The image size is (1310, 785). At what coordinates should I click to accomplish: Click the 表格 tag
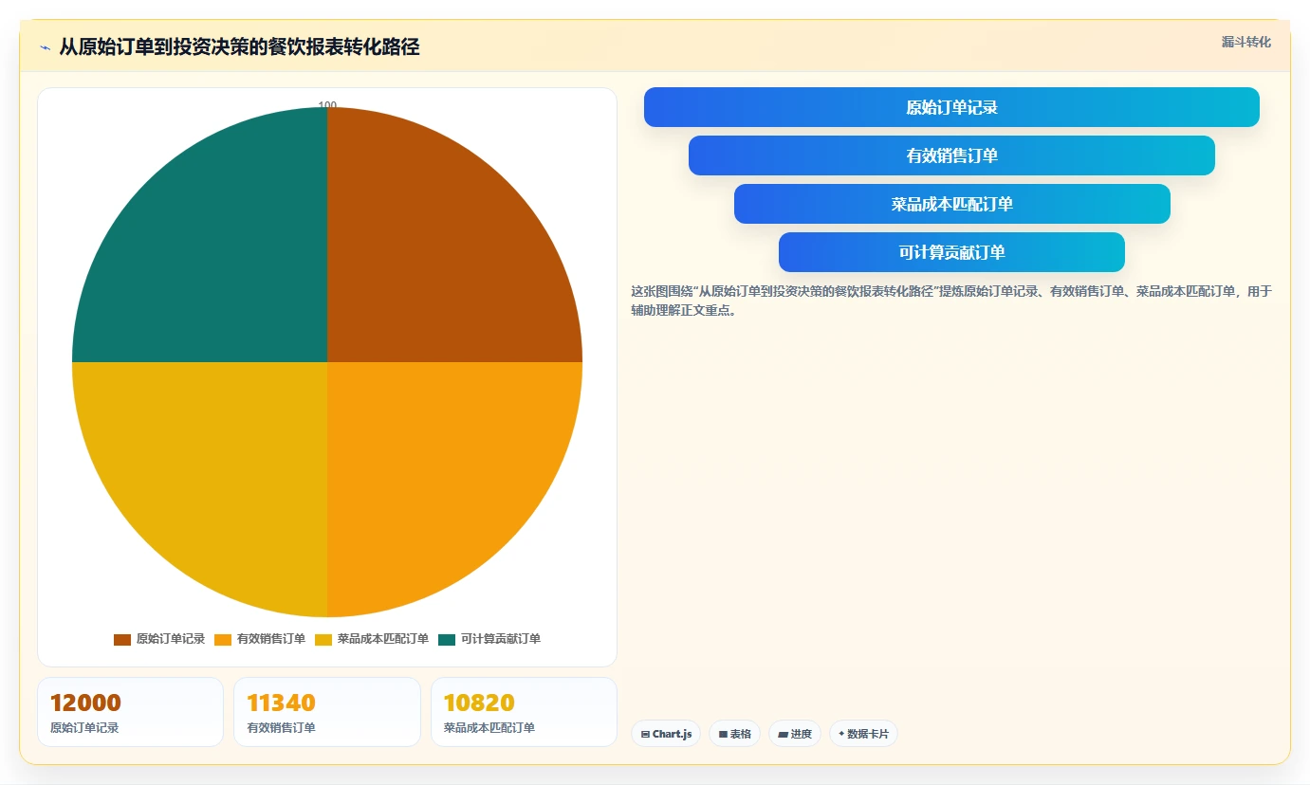point(734,734)
